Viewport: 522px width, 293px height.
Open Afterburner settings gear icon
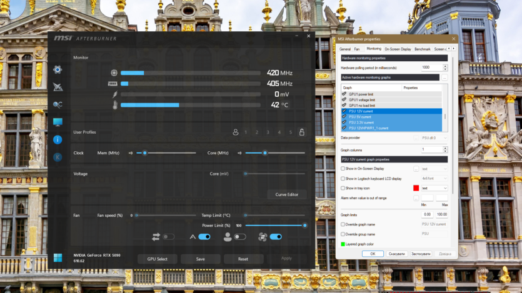(x=58, y=69)
